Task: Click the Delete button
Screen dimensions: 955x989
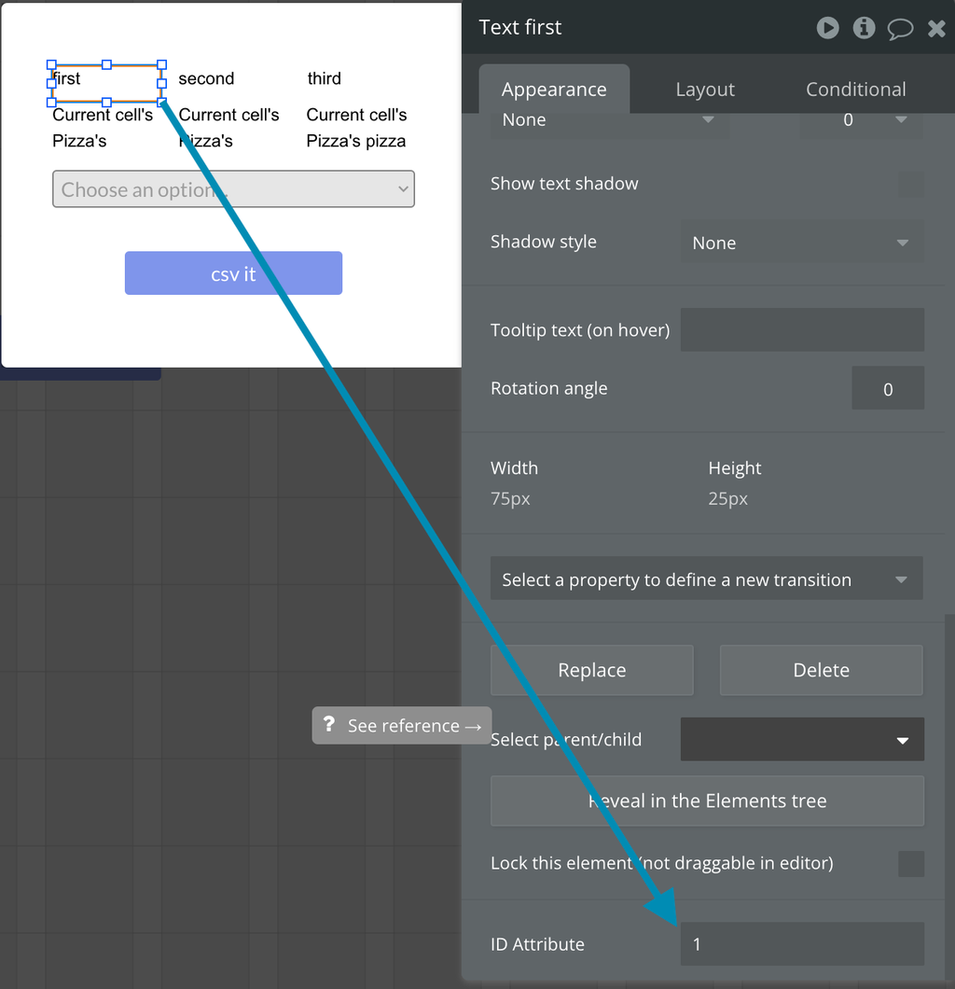Action: coord(821,670)
